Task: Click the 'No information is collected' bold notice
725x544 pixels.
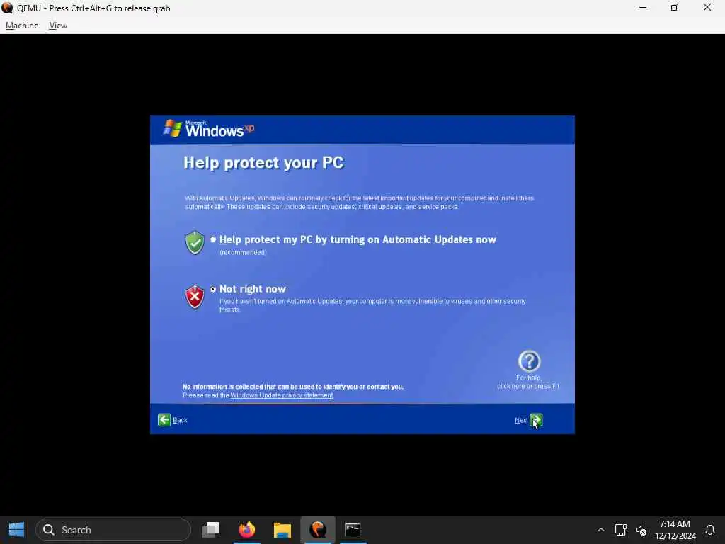Action: pos(293,387)
